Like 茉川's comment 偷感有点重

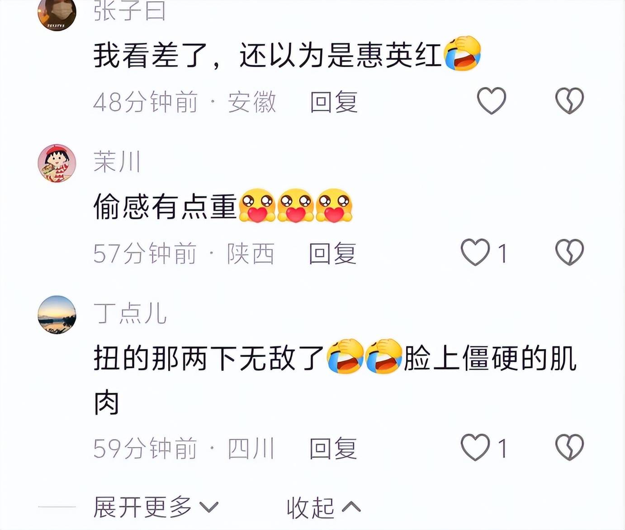click(475, 252)
